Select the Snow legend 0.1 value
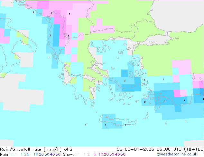The width and height of the screenshot is (204, 157). point(77,154)
